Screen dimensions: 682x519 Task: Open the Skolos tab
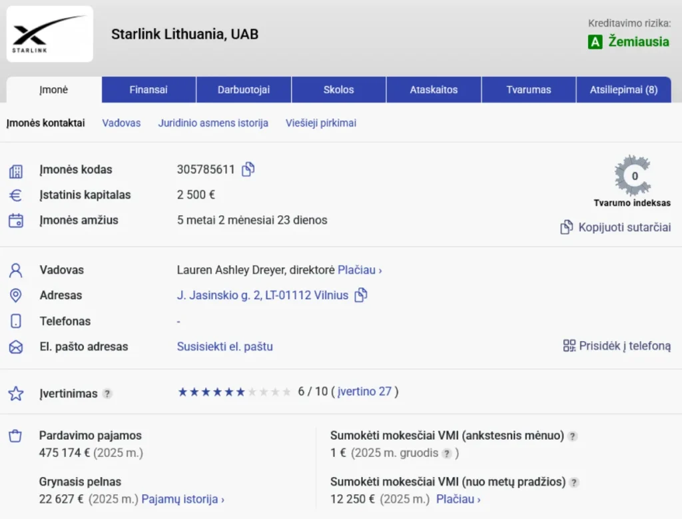338,90
